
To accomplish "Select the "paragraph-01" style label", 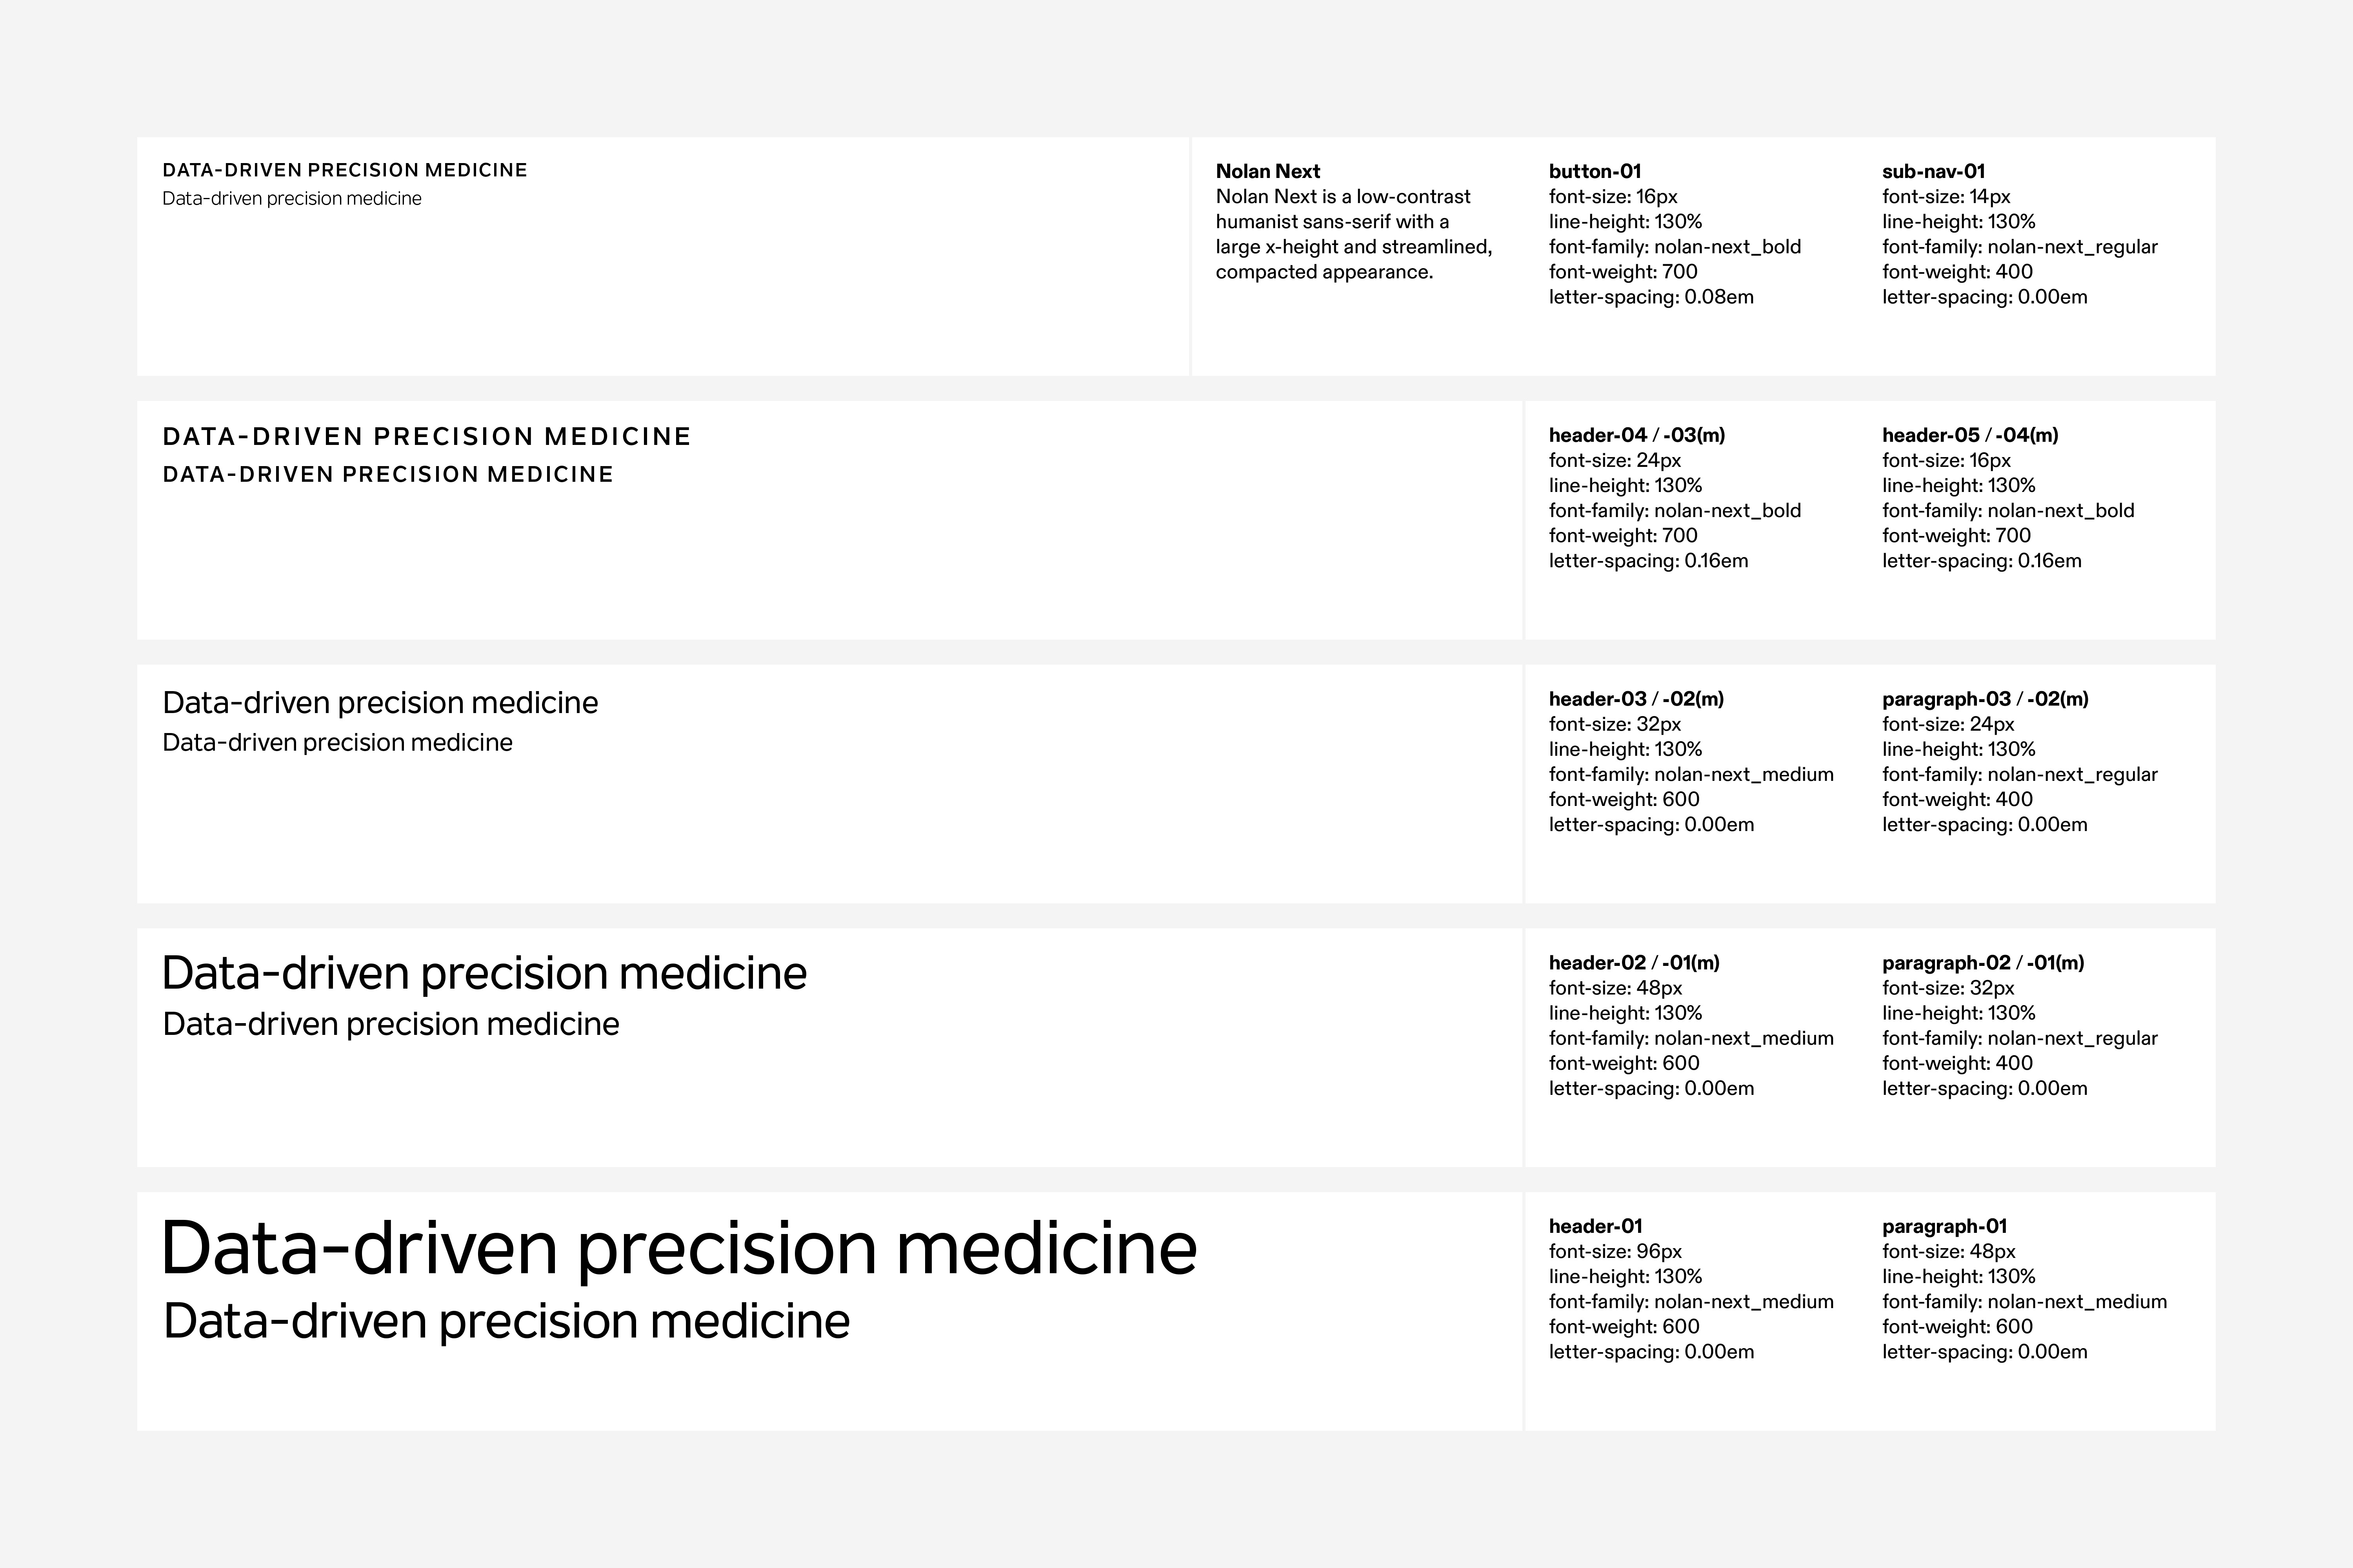I will click(x=1944, y=1226).
